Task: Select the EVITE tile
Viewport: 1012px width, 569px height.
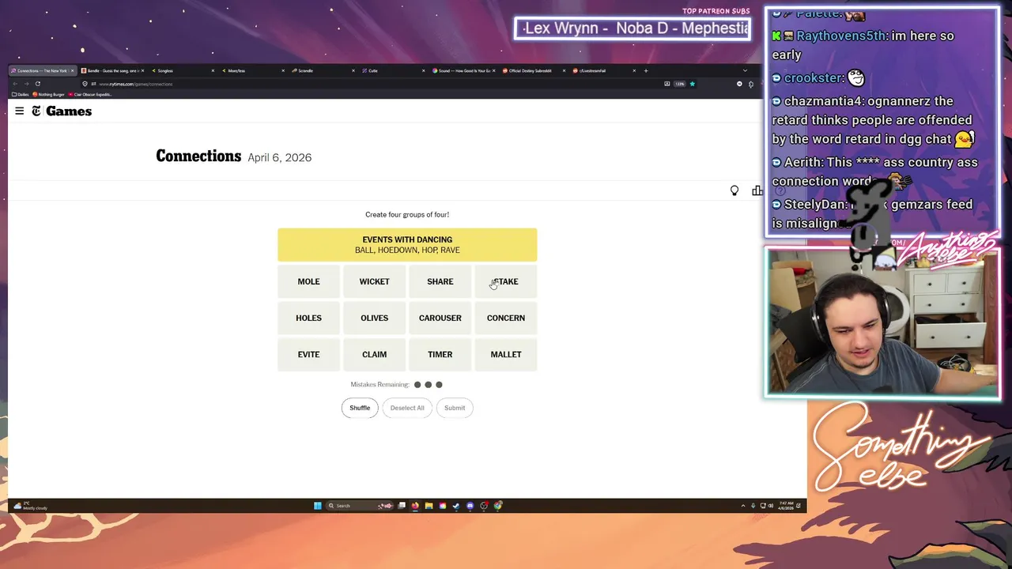Action: pyautogui.click(x=308, y=354)
